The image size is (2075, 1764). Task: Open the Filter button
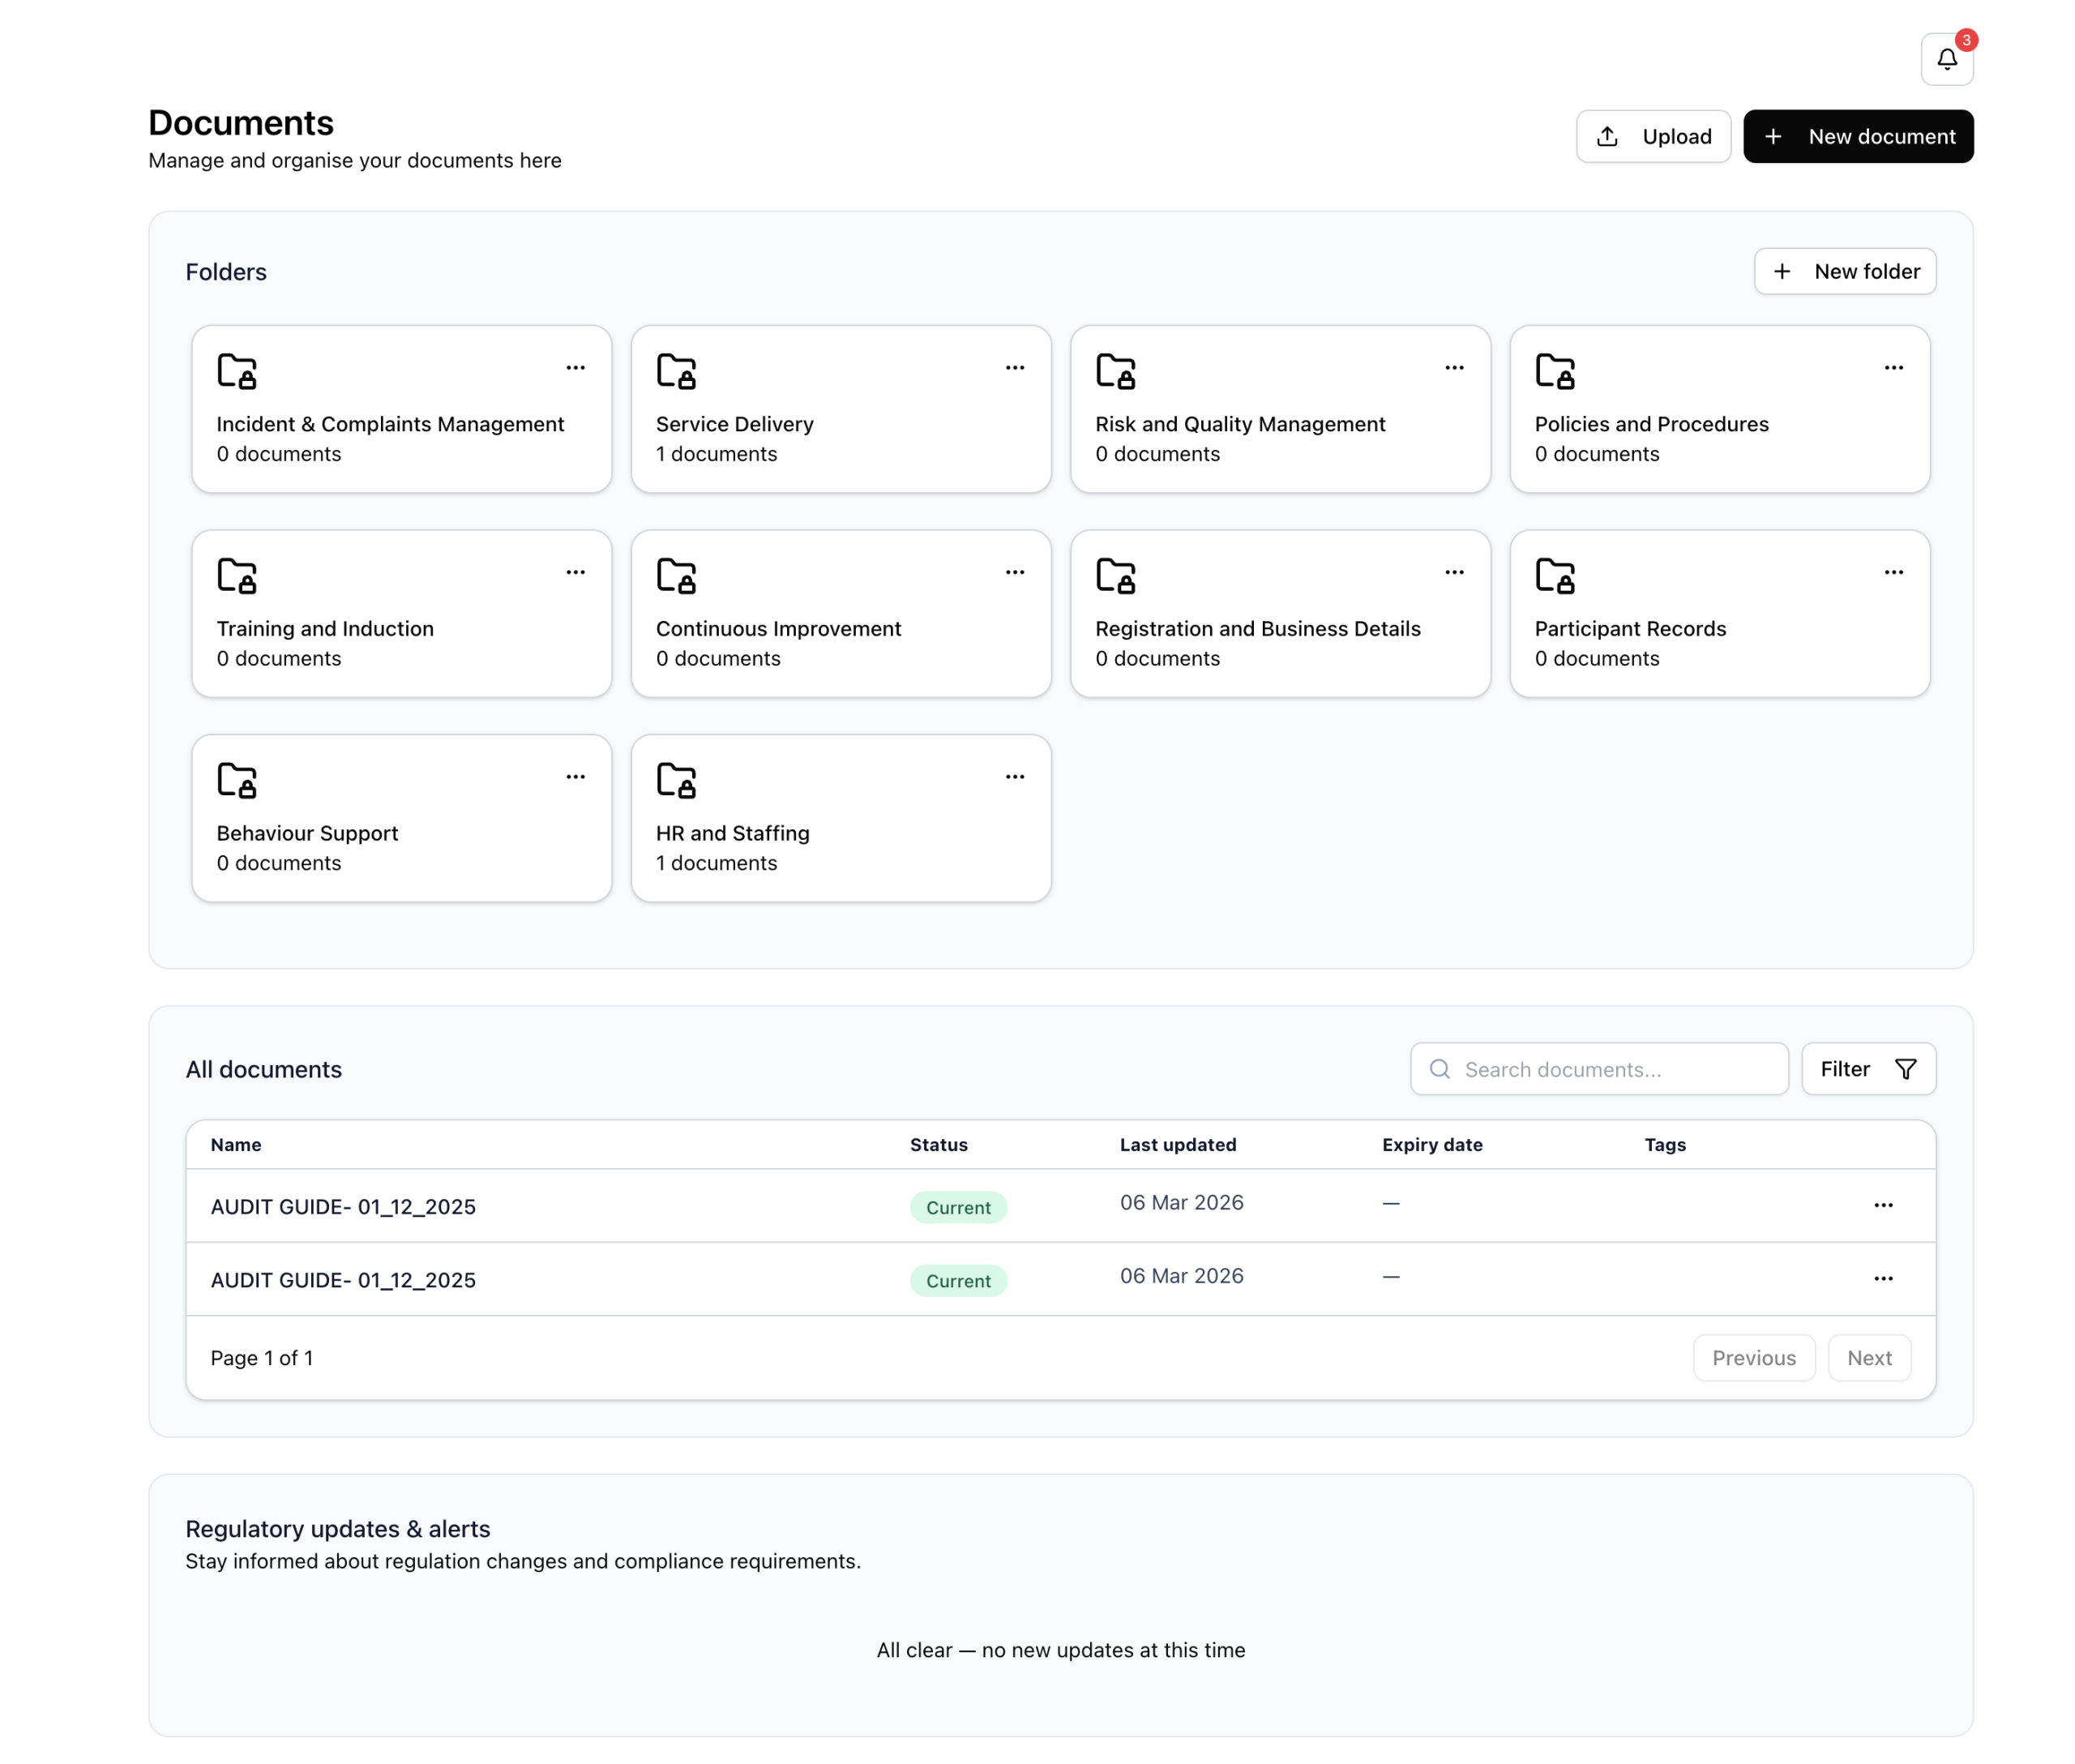pyautogui.click(x=1868, y=1069)
